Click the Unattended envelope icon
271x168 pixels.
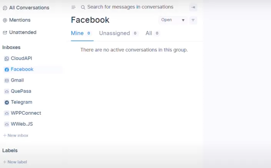pyautogui.click(x=5, y=33)
